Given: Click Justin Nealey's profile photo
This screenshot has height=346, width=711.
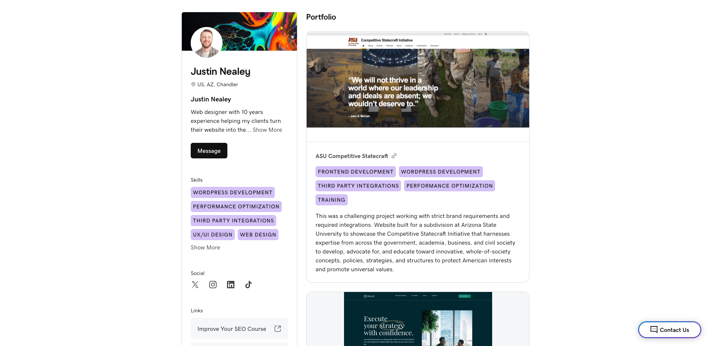Looking at the screenshot, I should tap(206, 43).
